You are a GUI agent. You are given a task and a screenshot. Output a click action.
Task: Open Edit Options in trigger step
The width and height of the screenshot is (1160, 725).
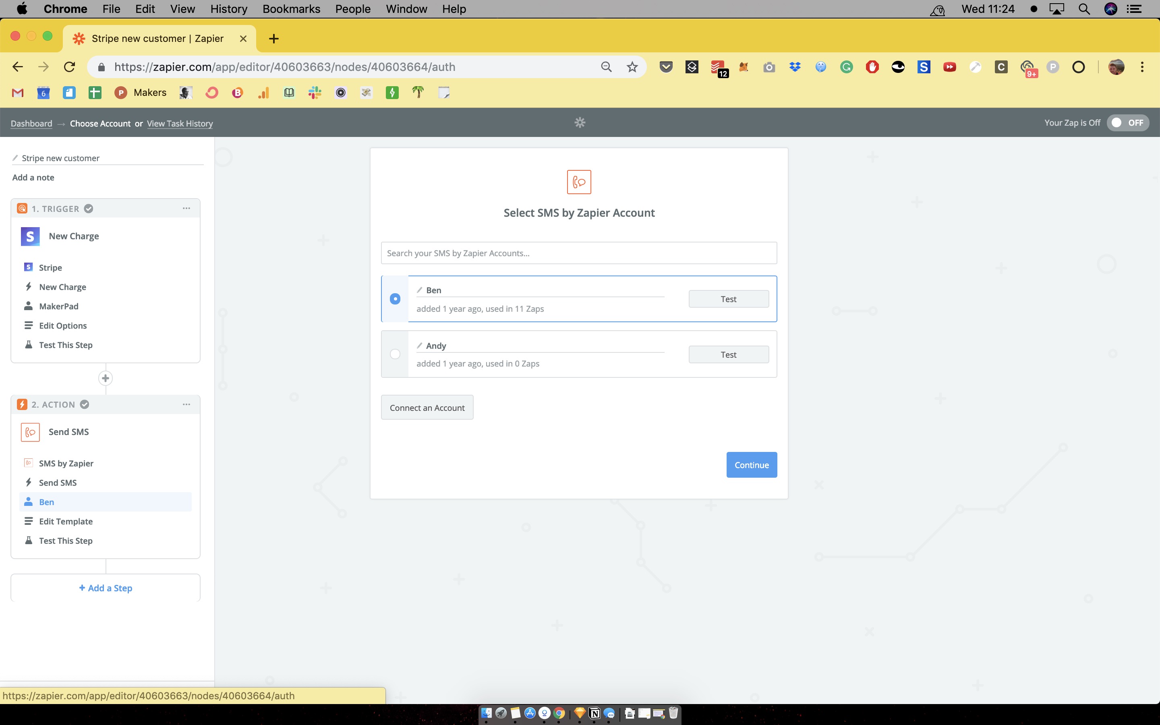click(106, 325)
